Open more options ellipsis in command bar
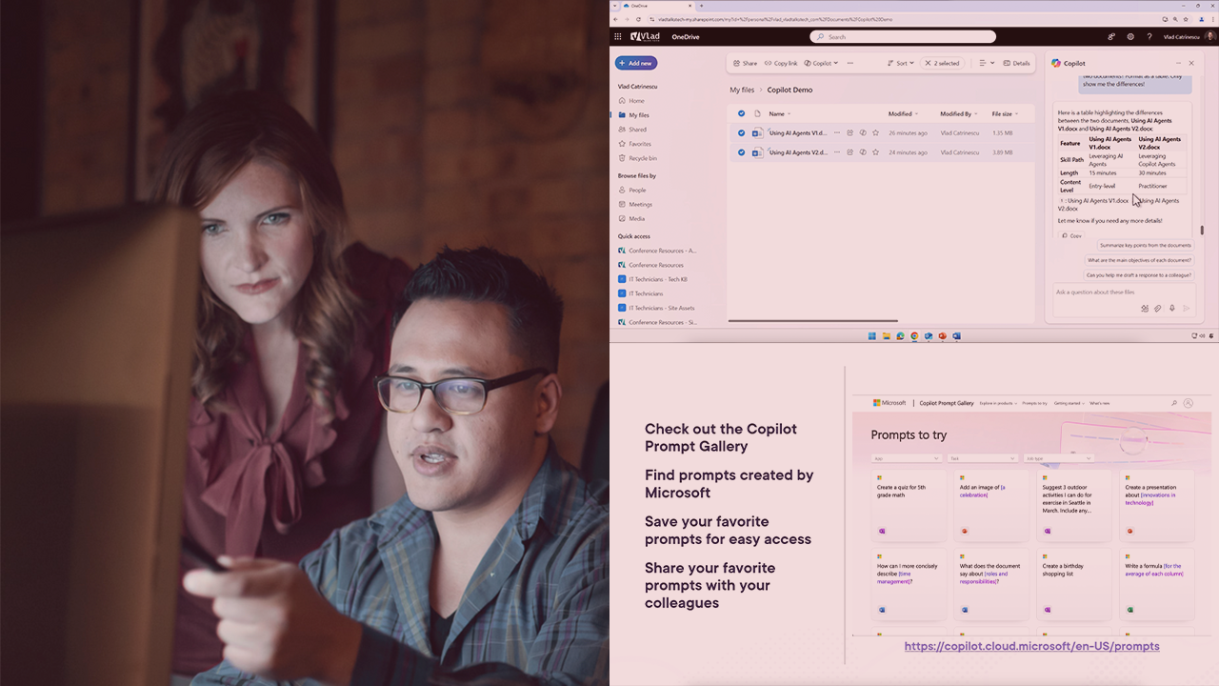Screen dimensions: 1219x686 click(850, 64)
